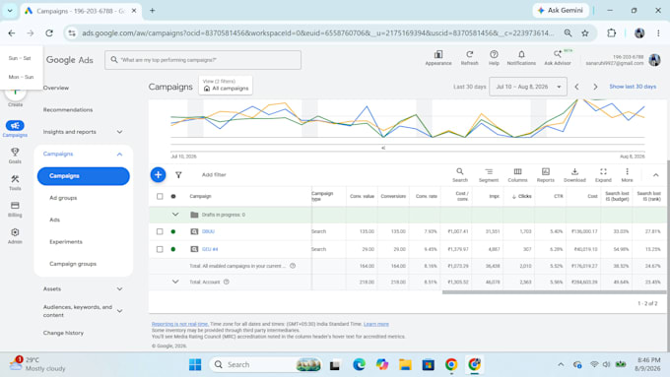Expand Assets section
Image resolution: width=670 pixels, height=377 pixels.
[x=119, y=289]
